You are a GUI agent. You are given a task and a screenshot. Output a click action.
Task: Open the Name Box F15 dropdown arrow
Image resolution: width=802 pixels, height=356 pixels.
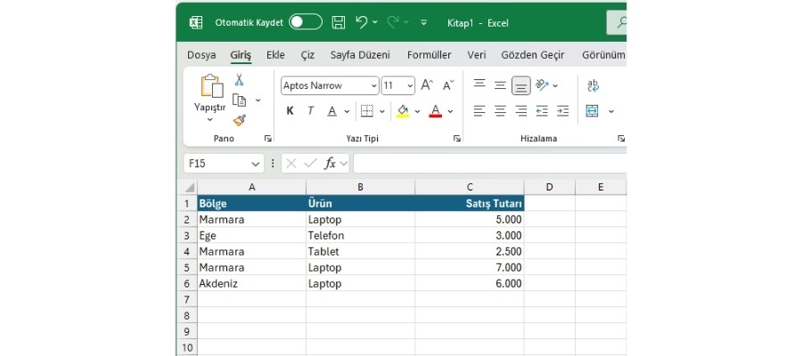(x=256, y=164)
